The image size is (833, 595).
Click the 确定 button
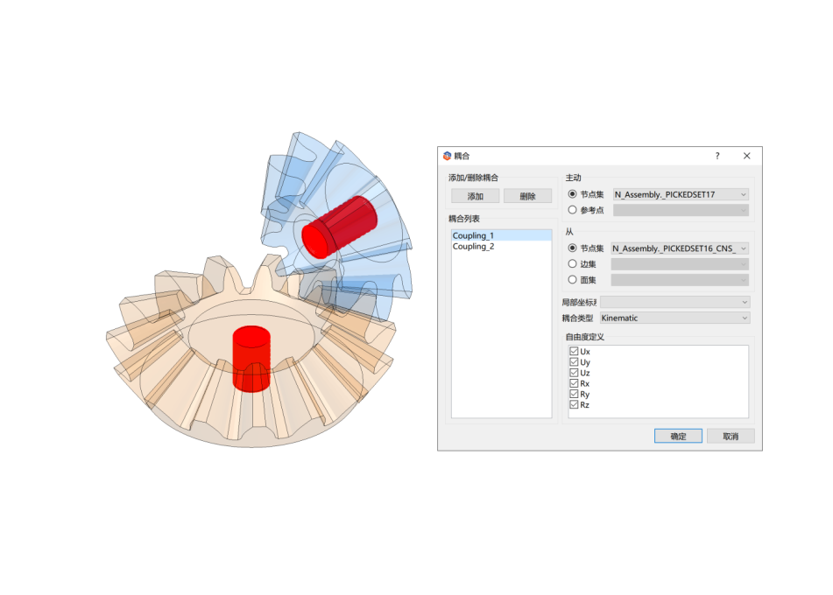click(x=678, y=436)
